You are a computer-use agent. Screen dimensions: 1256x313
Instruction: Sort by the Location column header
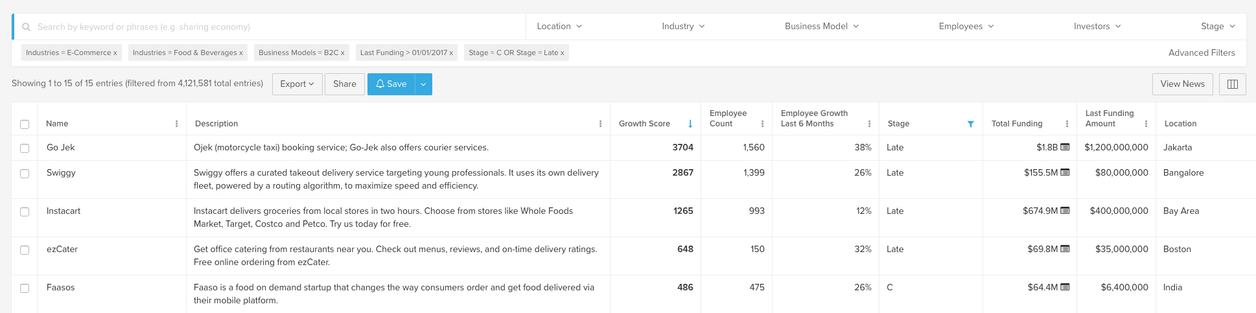coord(1180,124)
